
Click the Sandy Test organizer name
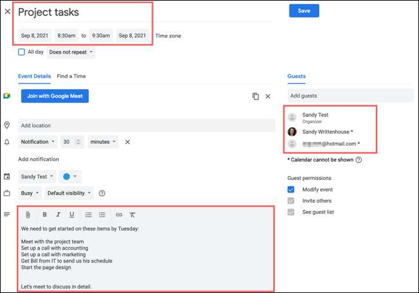[x=315, y=115]
